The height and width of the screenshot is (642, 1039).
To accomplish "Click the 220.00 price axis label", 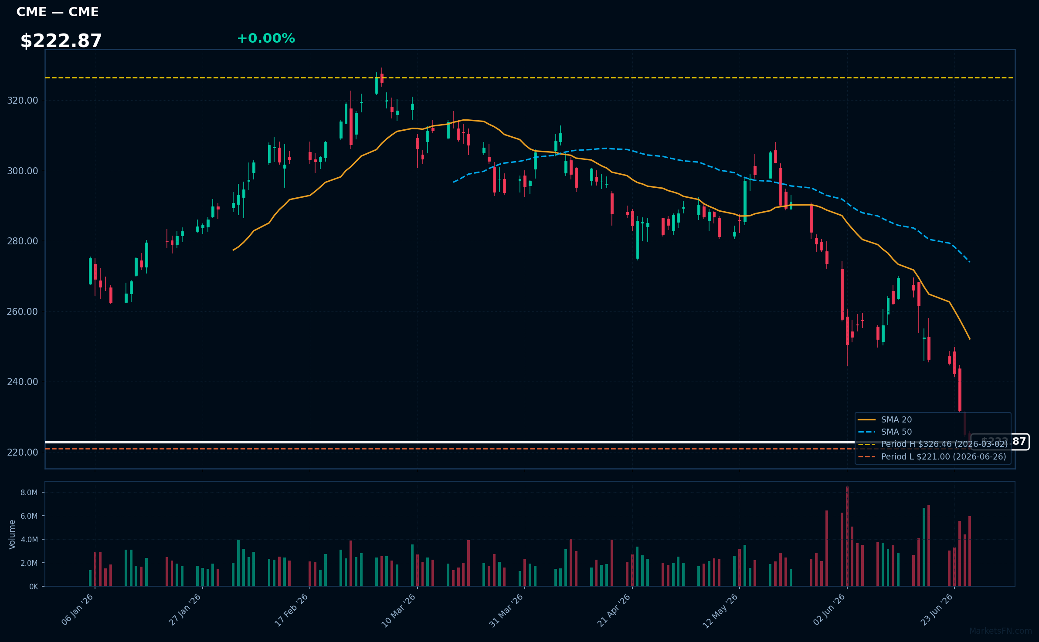I will [23, 452].
